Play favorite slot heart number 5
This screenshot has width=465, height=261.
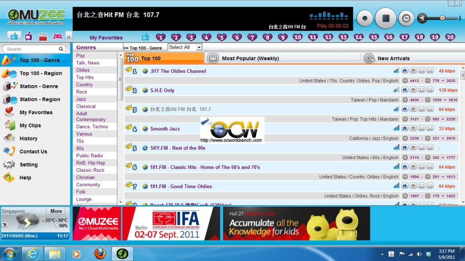(x=222, y=37)
